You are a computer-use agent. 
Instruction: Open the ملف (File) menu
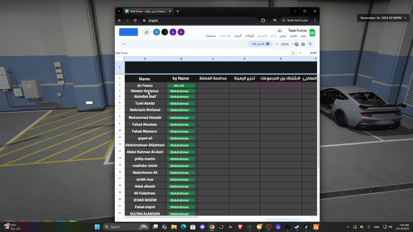click(x=303, y=36)
